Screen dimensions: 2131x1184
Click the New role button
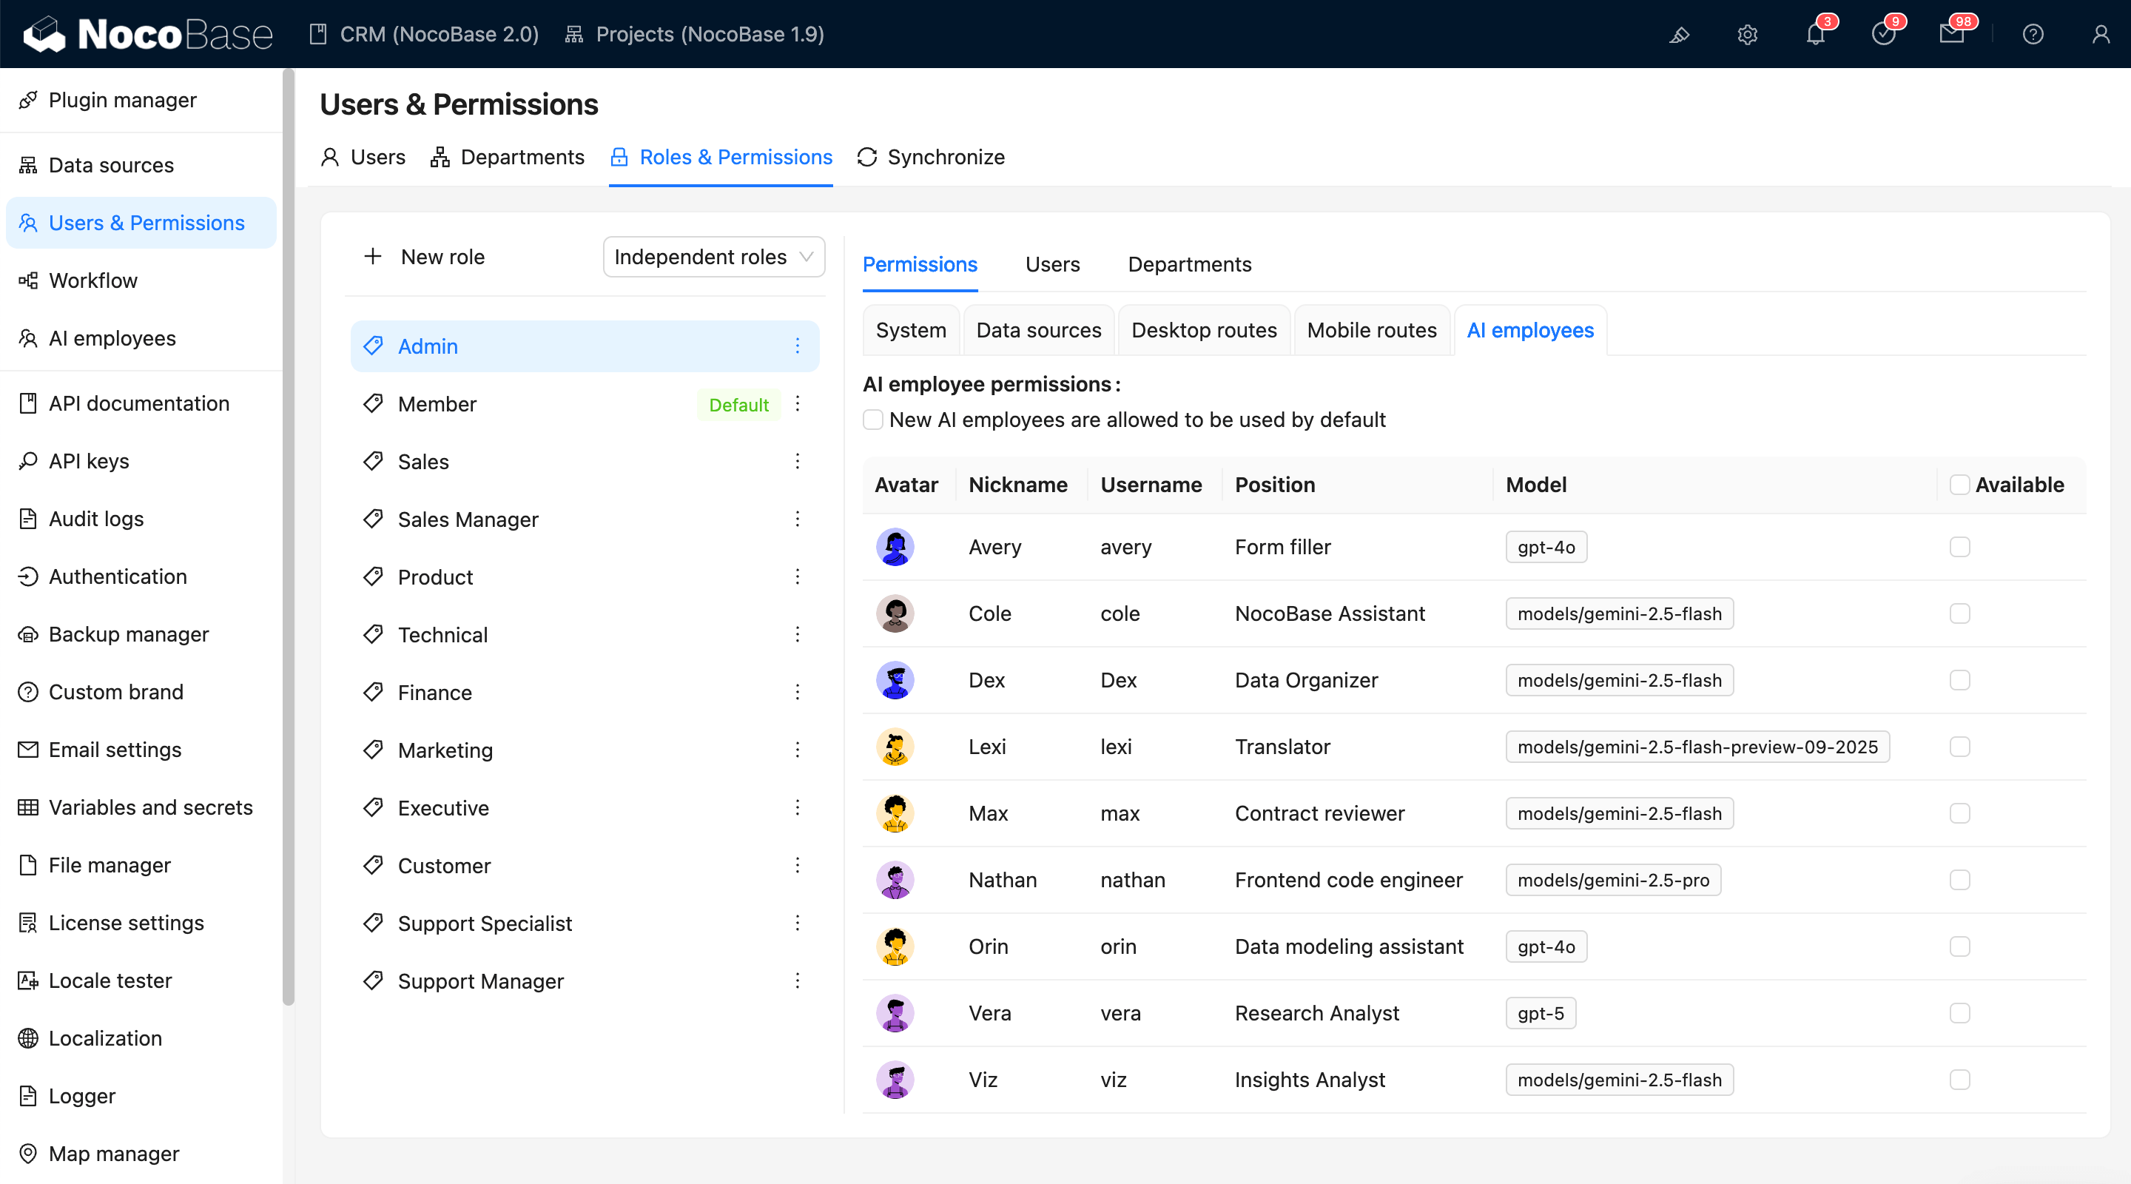tap(425, 258)
